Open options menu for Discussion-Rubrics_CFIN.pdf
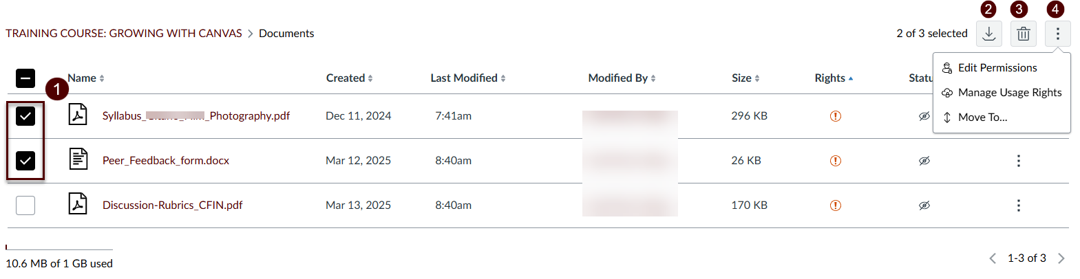The width and height of the screenshot is (1080, 279). [1018, 205]
